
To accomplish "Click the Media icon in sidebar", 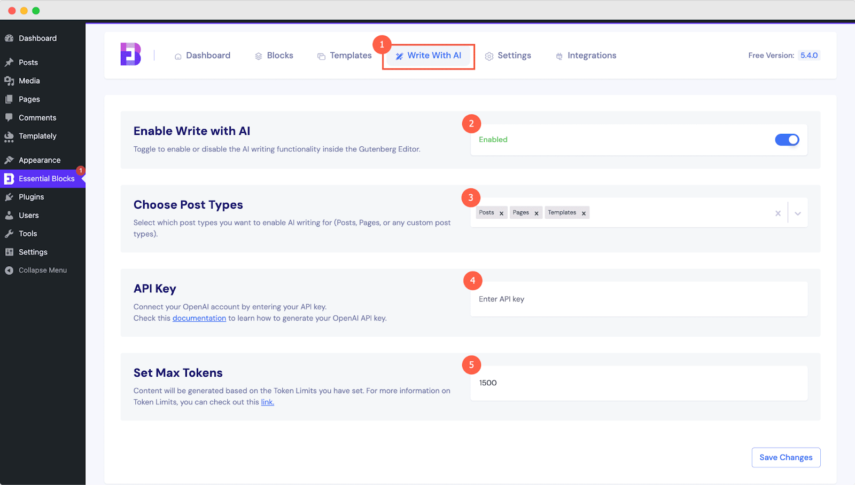I will click(9, 81).
